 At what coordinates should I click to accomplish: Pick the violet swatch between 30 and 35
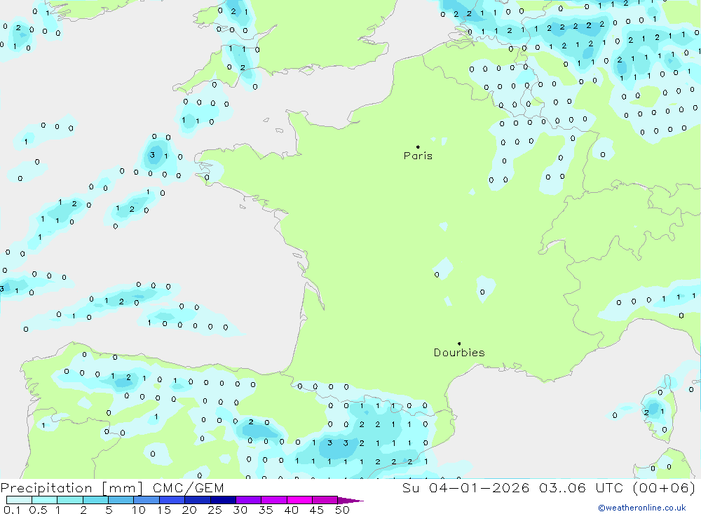[248, 500]
